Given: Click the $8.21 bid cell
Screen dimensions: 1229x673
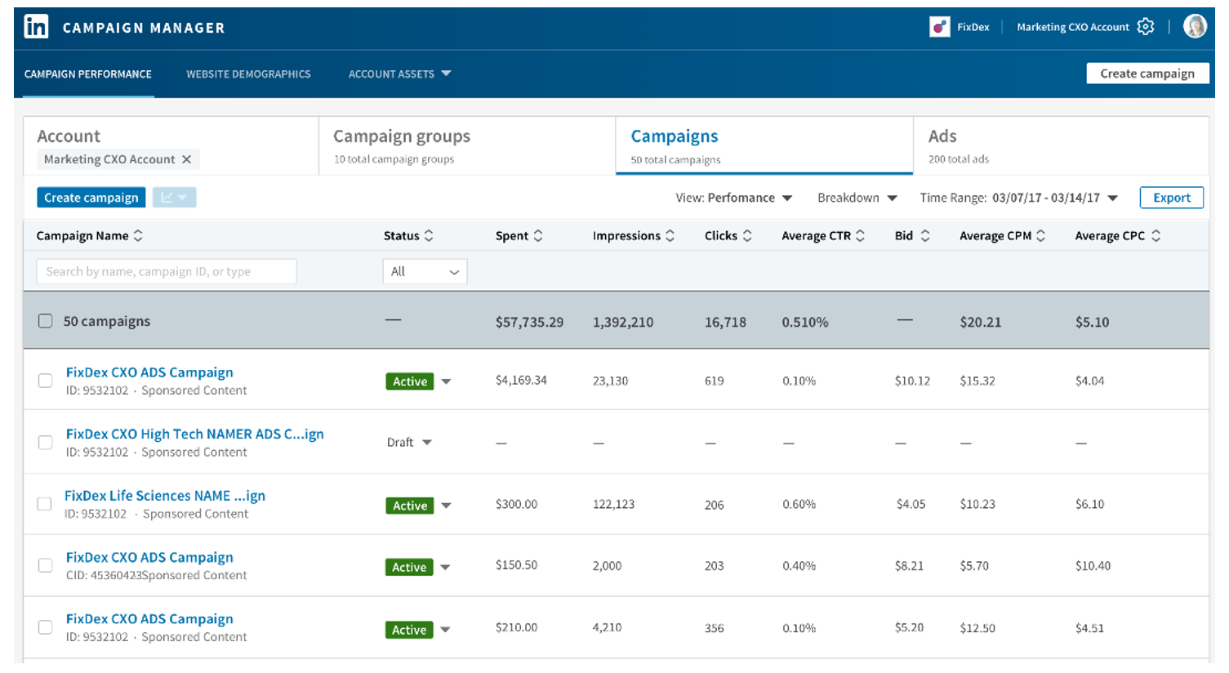Looking at the screenshot, I should 909,566.
